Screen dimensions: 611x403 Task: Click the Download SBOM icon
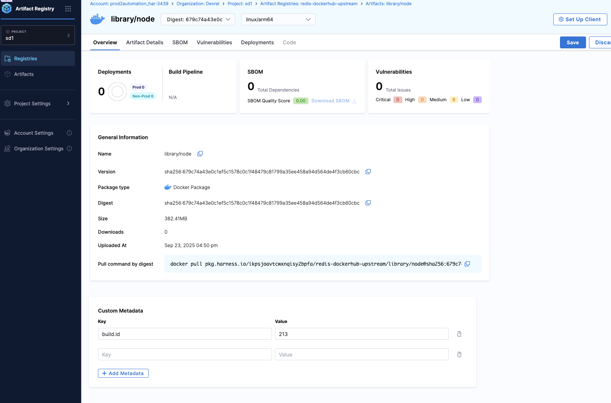354,100
